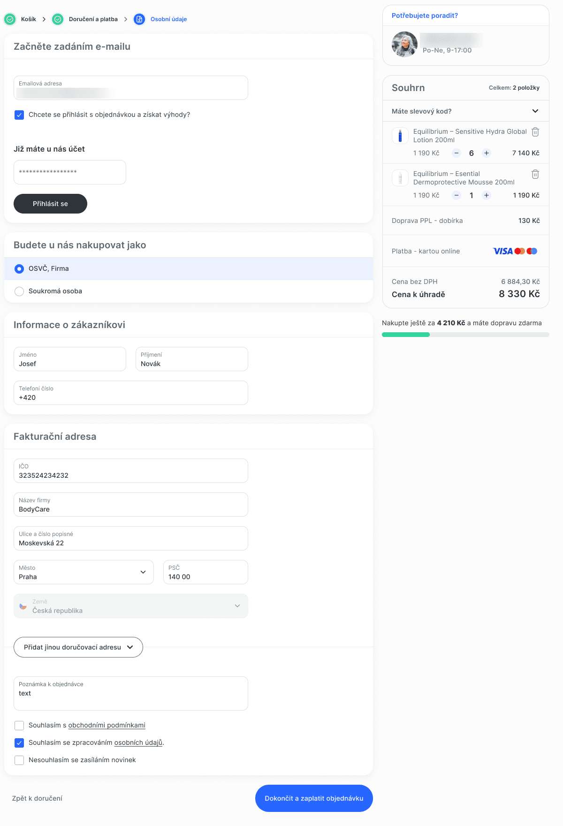The height and width of the screenshot is (826, 563).
Task: Go to the Doručení a platba step
Action: pos(93,19)
